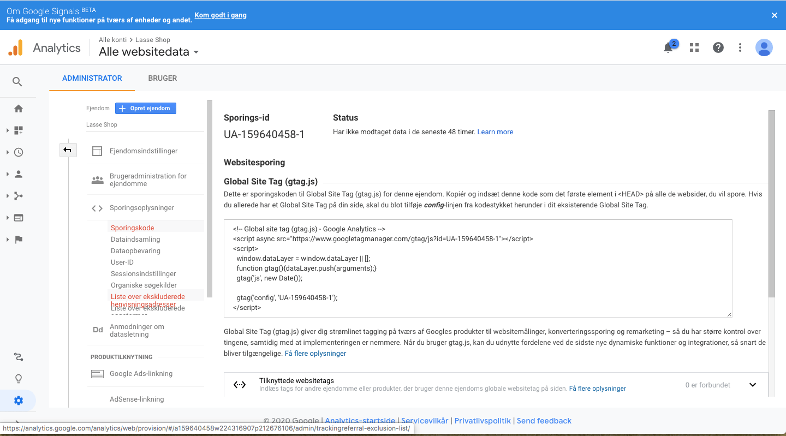
Task: Switch to the ADMINISTRATOR tab
Action: (x=92, y=78)
